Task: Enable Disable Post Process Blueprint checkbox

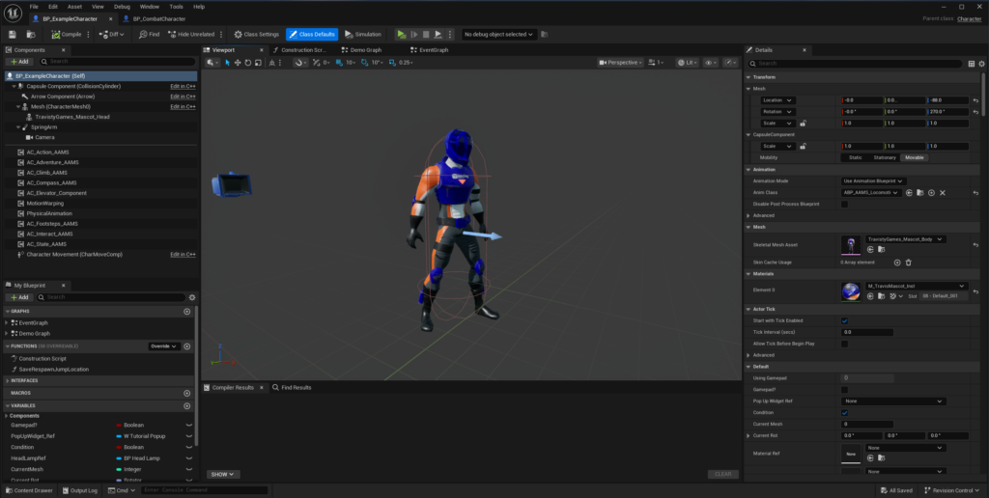Action: pos(844,204)
